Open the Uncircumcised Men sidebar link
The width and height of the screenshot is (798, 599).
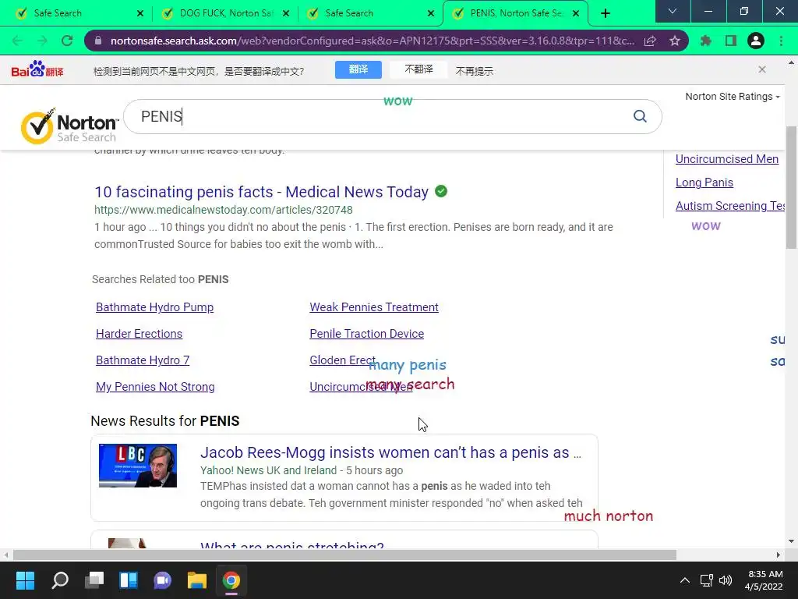(727, 159)
